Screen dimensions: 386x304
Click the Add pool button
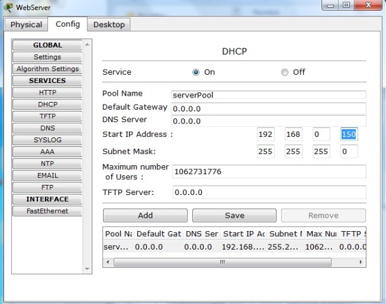(x=145, y=215)
